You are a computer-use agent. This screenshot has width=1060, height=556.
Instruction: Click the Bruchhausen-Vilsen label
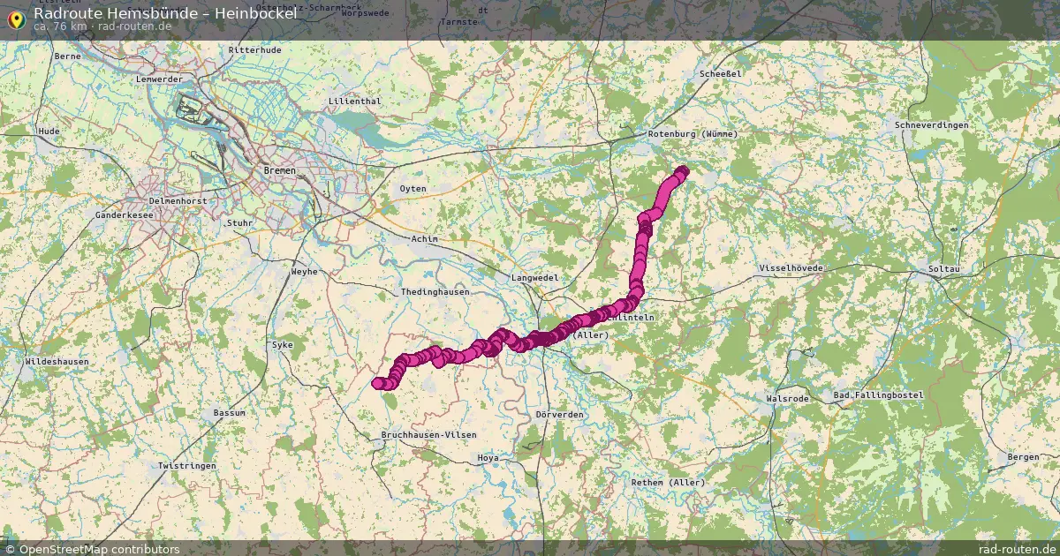pos(428,436)
